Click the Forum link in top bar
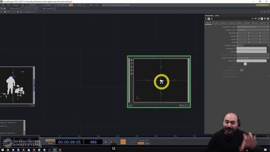 (47, 5)
